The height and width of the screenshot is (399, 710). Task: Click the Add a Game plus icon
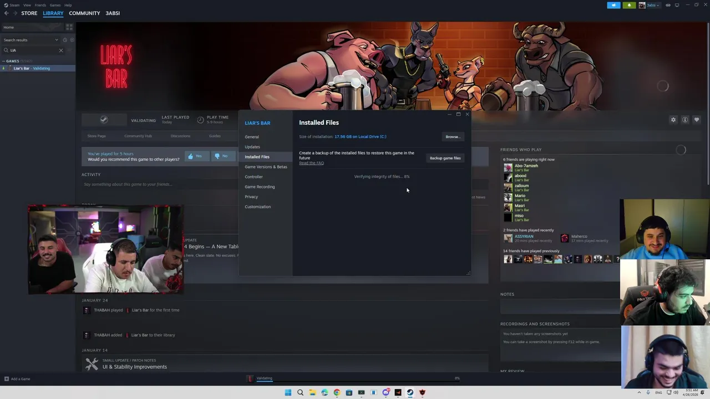pos(6,379)
